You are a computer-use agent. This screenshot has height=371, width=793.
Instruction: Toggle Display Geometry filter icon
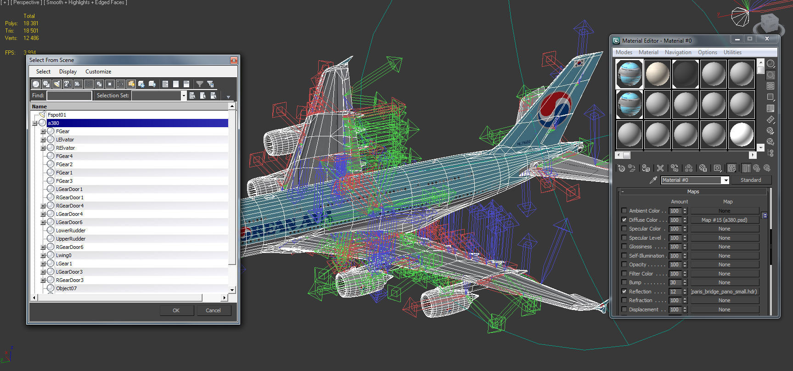[x=36, y=84]
